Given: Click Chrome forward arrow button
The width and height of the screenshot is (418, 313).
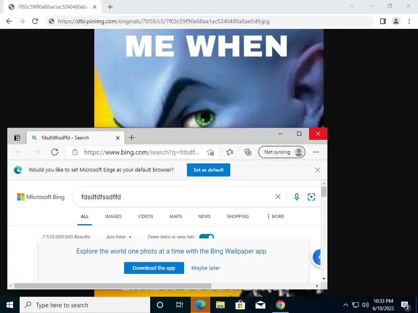Looking at the screenshot, I should [x=22, y=21].
